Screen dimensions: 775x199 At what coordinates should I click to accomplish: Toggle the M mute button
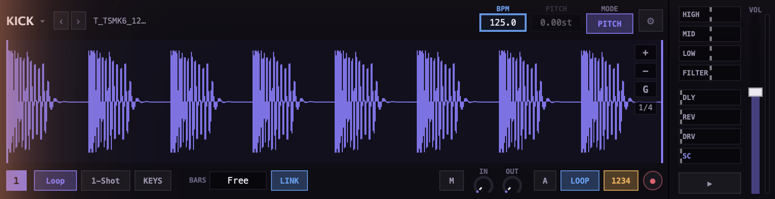[x=452, y=181]
